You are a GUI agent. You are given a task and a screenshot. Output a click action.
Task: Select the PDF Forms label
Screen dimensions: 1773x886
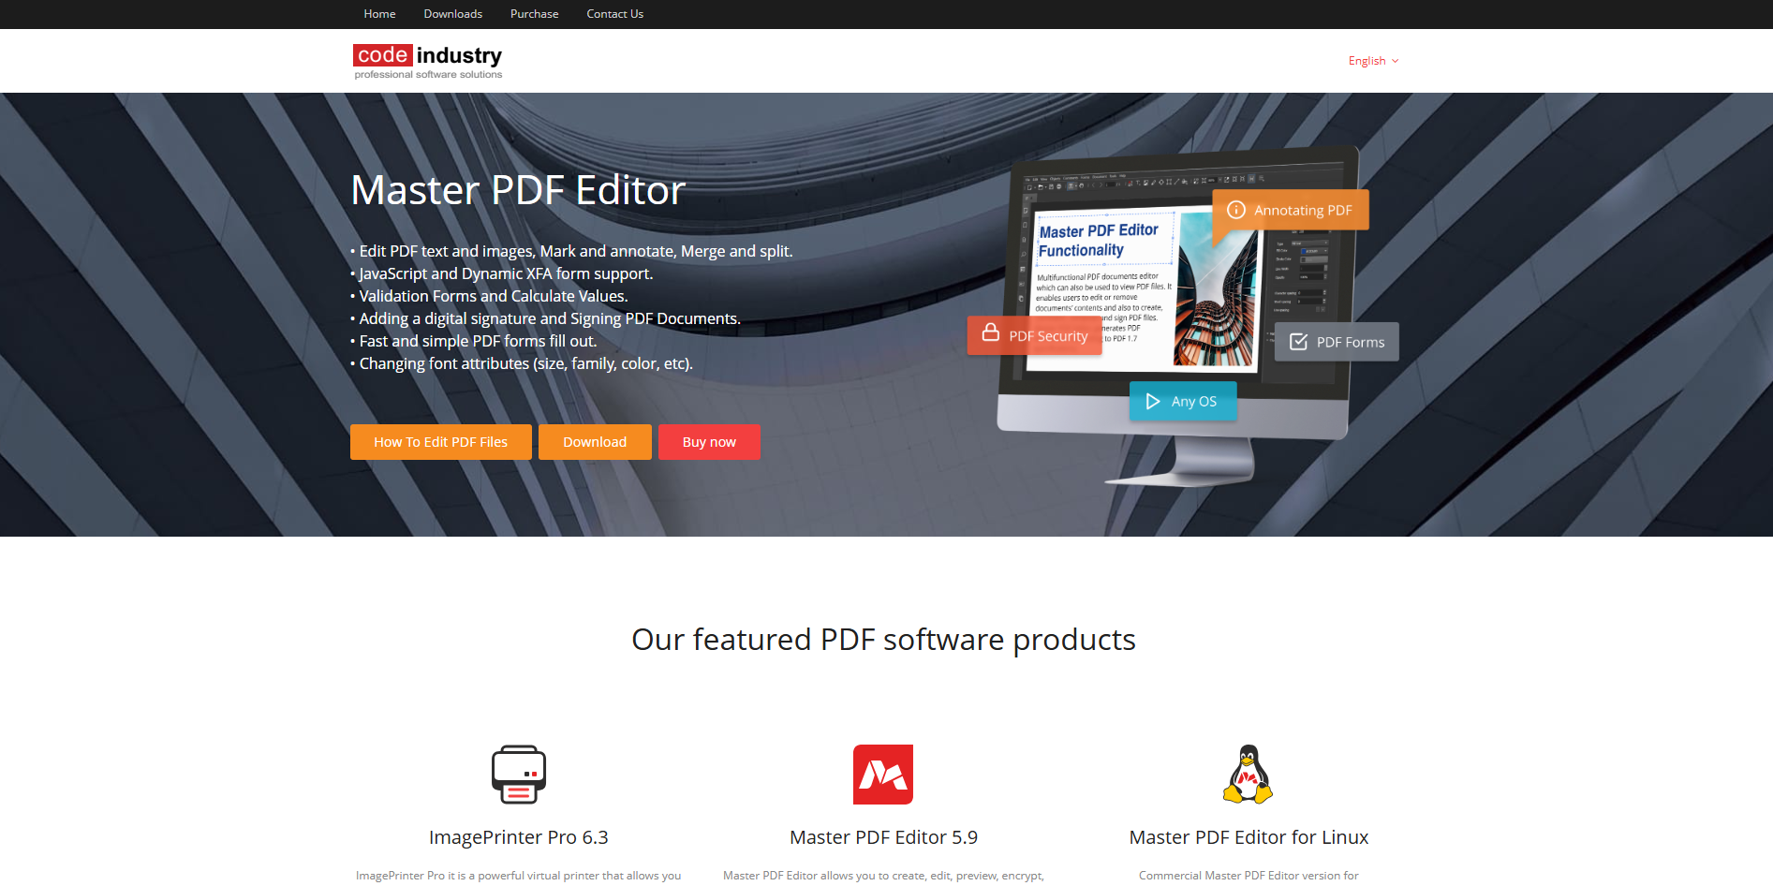(x=1350, y=343)
